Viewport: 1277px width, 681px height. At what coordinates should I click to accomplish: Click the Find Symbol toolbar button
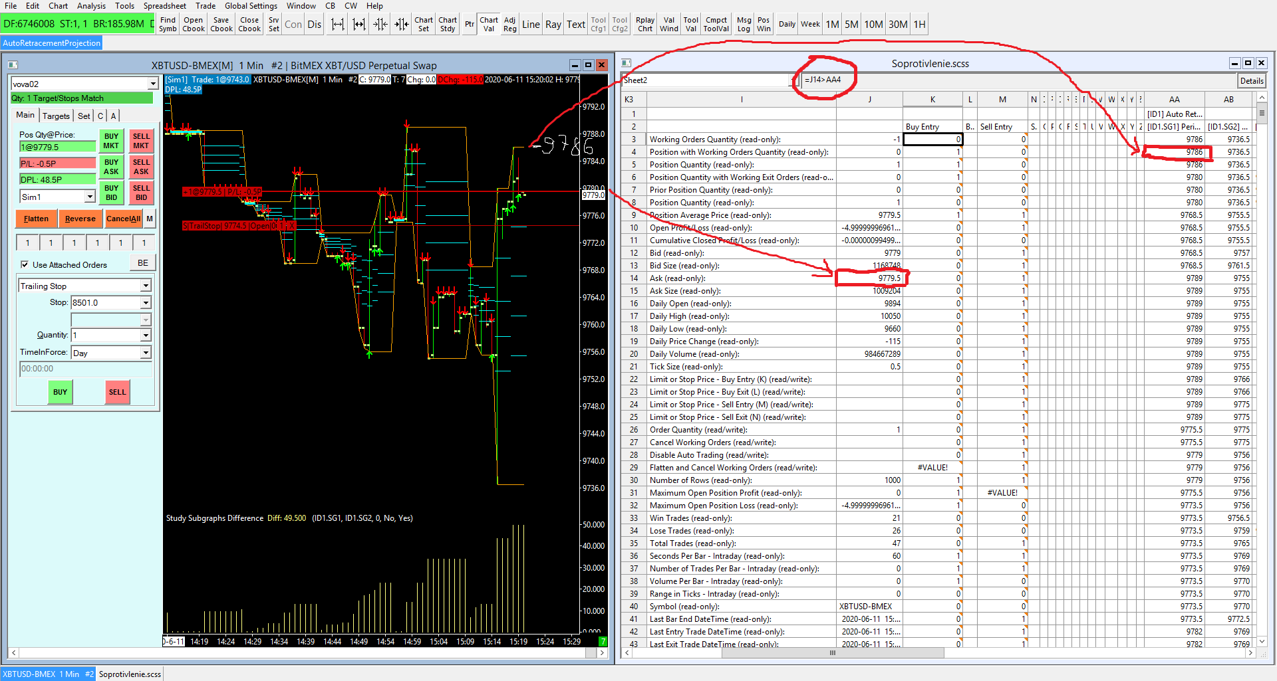point(168,25)
